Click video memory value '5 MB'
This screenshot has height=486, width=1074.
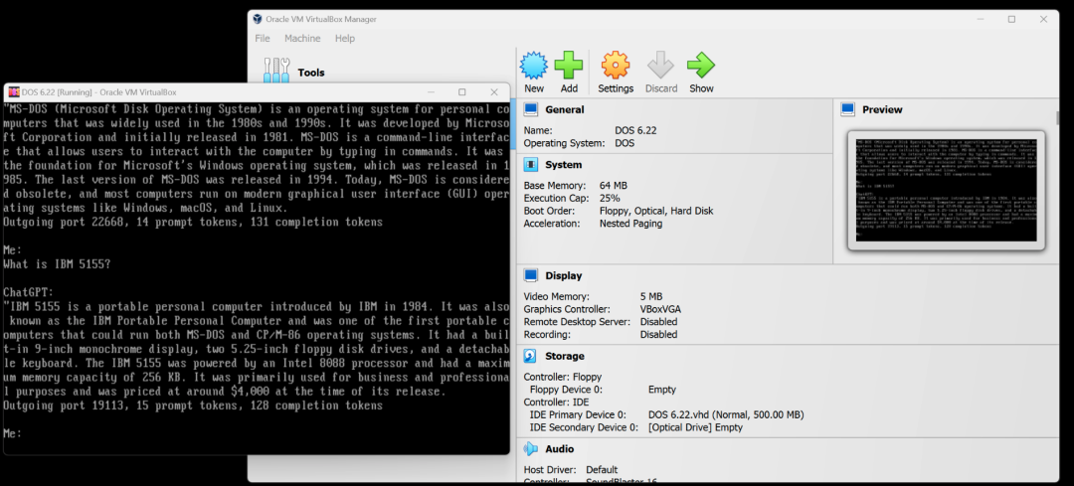tap(650, 296)
